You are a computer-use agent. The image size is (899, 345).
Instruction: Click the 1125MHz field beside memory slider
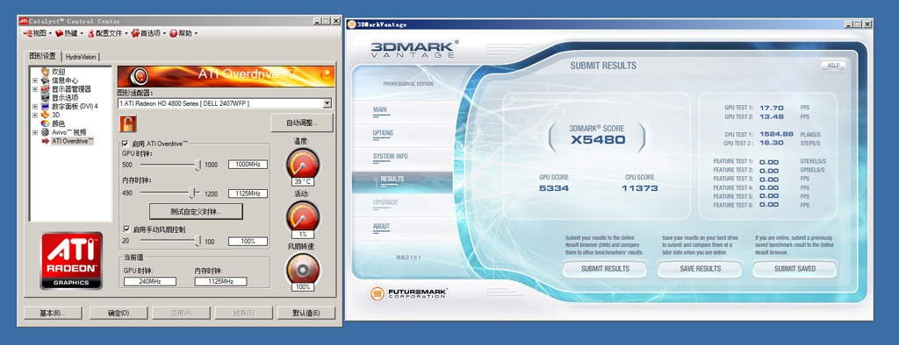(248, 194)
